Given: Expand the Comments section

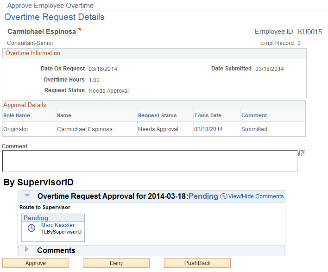Looking at the screenshot, I should point(26,249).
